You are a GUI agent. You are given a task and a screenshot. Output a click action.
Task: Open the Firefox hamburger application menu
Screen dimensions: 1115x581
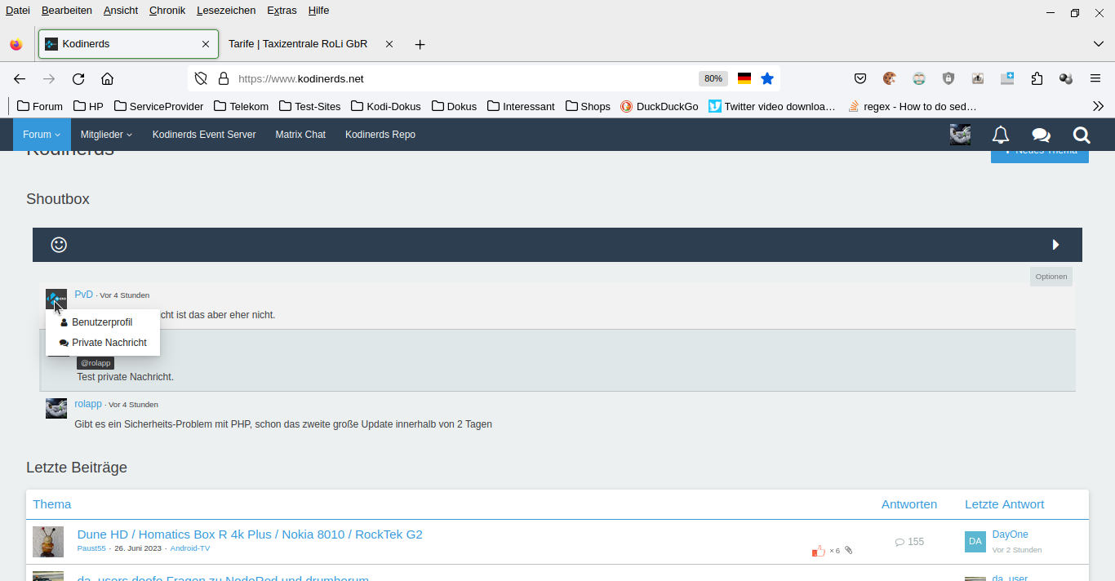point(1095,79)
